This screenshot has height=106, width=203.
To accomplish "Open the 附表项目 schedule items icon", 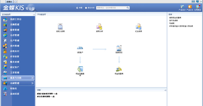I will coord(119,48).
